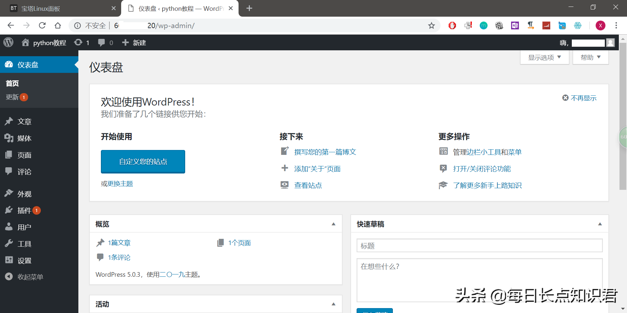Image resolution: width=627 pixels, height=313 pixels.
Task: Collapse the 活动 panel with its arrow
Action: pyautogui.click(x=333, y=304)
